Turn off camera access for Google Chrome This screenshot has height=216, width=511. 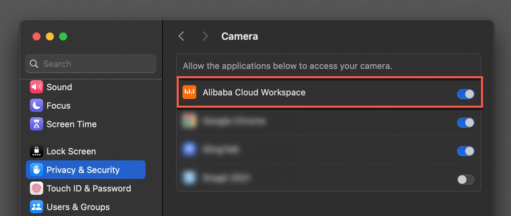coord(465,123)
